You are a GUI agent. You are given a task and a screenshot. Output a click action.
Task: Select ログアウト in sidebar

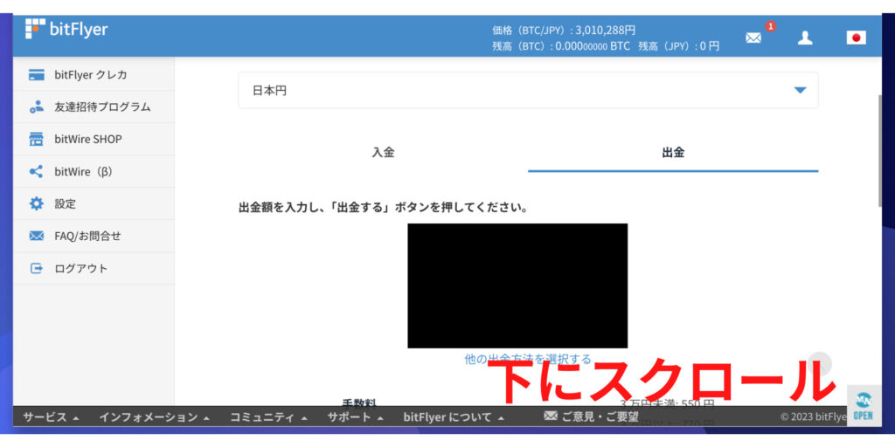(94, 269)
